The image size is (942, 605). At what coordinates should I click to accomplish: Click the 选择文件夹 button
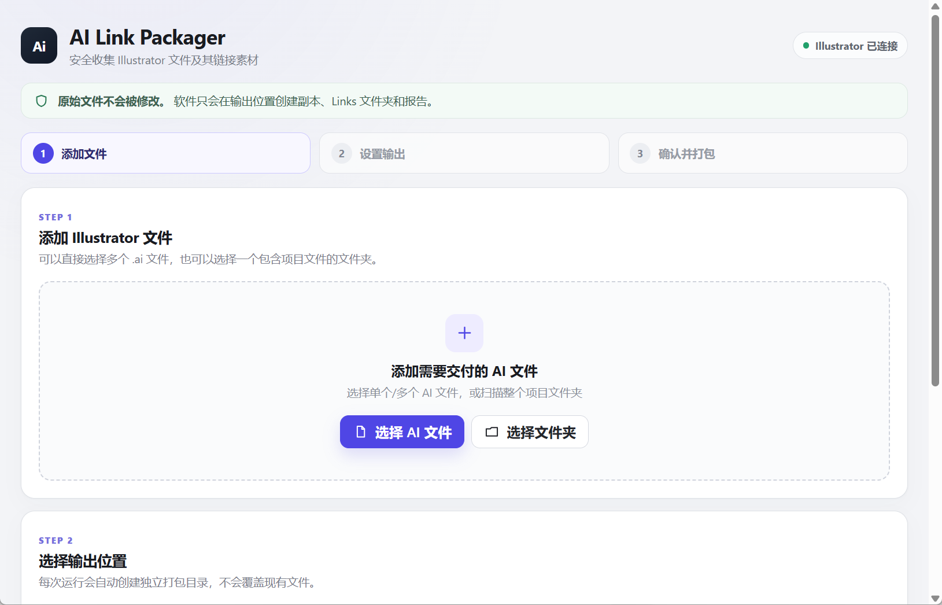[x=530, y=432]
